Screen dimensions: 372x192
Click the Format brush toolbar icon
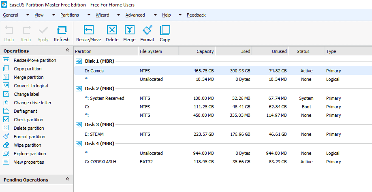[148, 30]
